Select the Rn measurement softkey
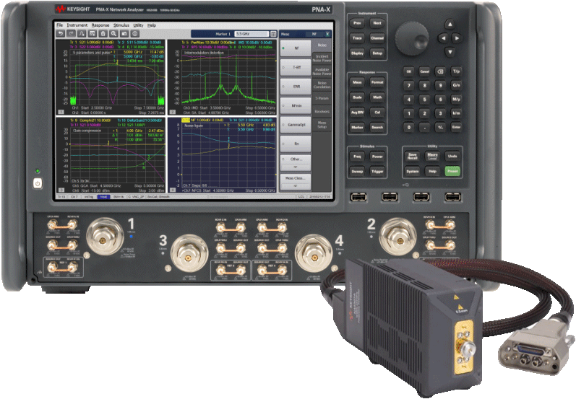This screenshot has width=576, height=399. pos(296,144)
